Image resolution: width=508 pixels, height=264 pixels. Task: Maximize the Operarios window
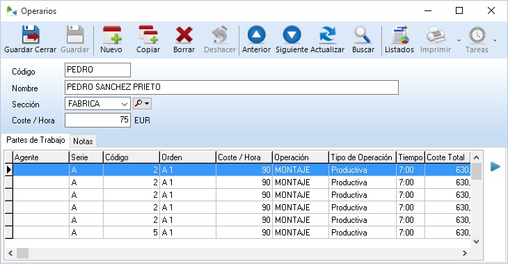(459, 10)
